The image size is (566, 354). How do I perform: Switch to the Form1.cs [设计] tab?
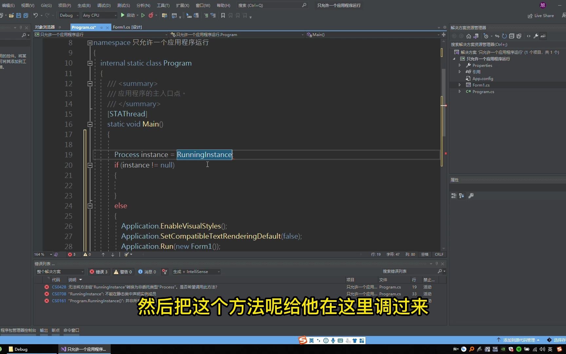tap(127, 27)
